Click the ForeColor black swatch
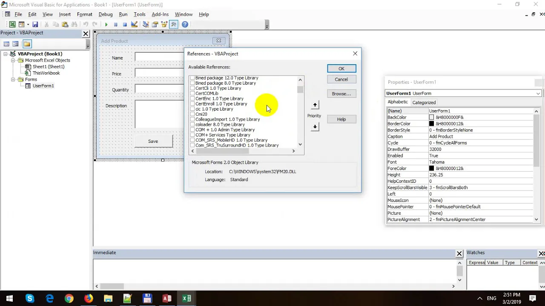This screenshot has width=545, height=306. point(431,168)
